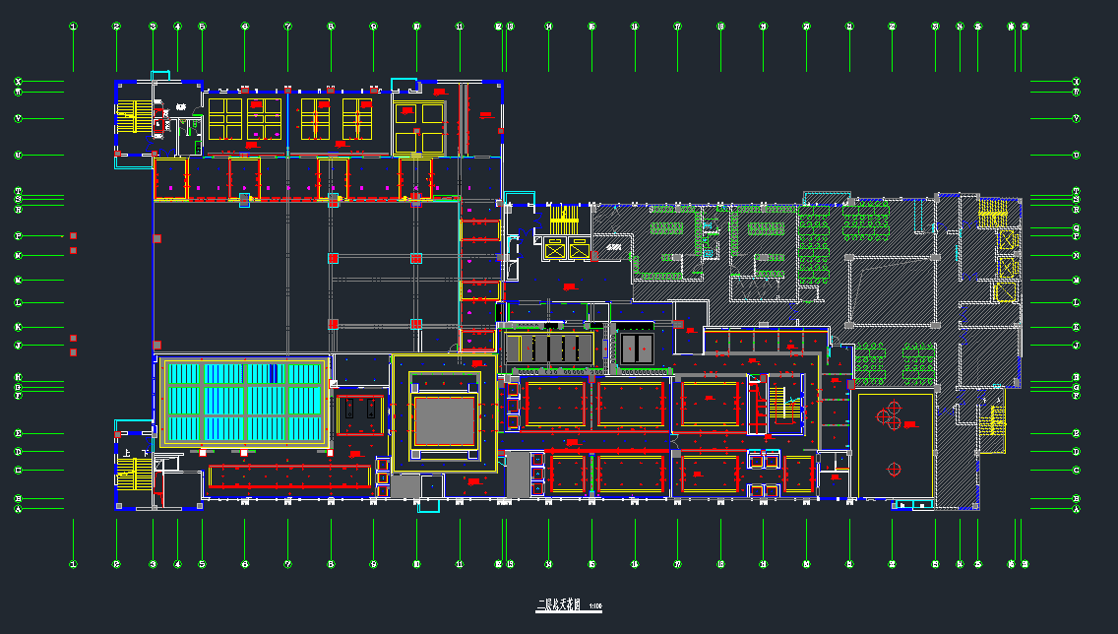This screenshot has height=634, width=1118.
Task: Click the single red crosshair circle symbol
Action: (894, 469)
